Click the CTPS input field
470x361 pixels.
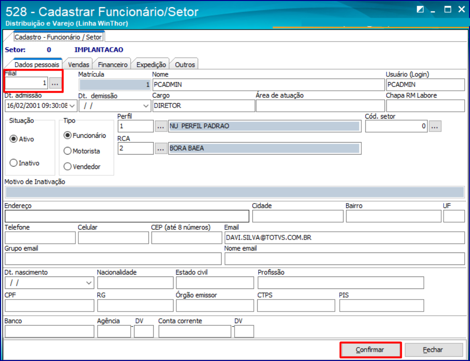coord(296,306)
